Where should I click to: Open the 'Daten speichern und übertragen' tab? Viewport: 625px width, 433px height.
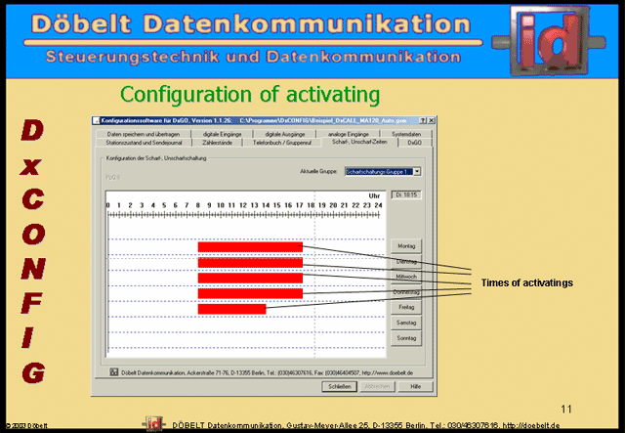[x=144, y=134]
